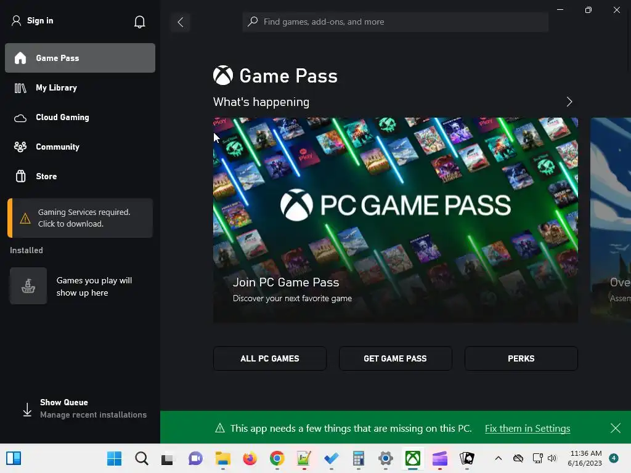Launch Firefox from the taskbar

point(250,458)
